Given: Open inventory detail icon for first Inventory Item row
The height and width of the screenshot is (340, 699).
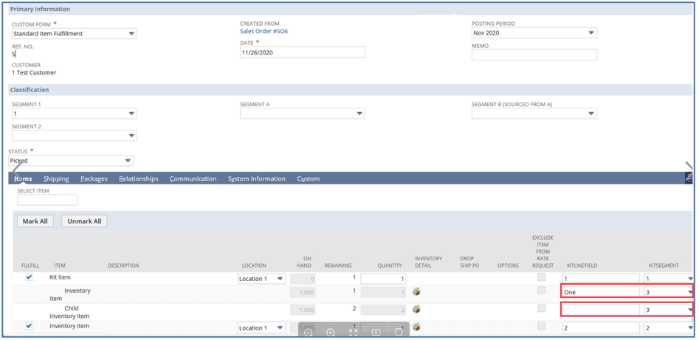Looking at the screenshot, I should click(x=416, y=291).
